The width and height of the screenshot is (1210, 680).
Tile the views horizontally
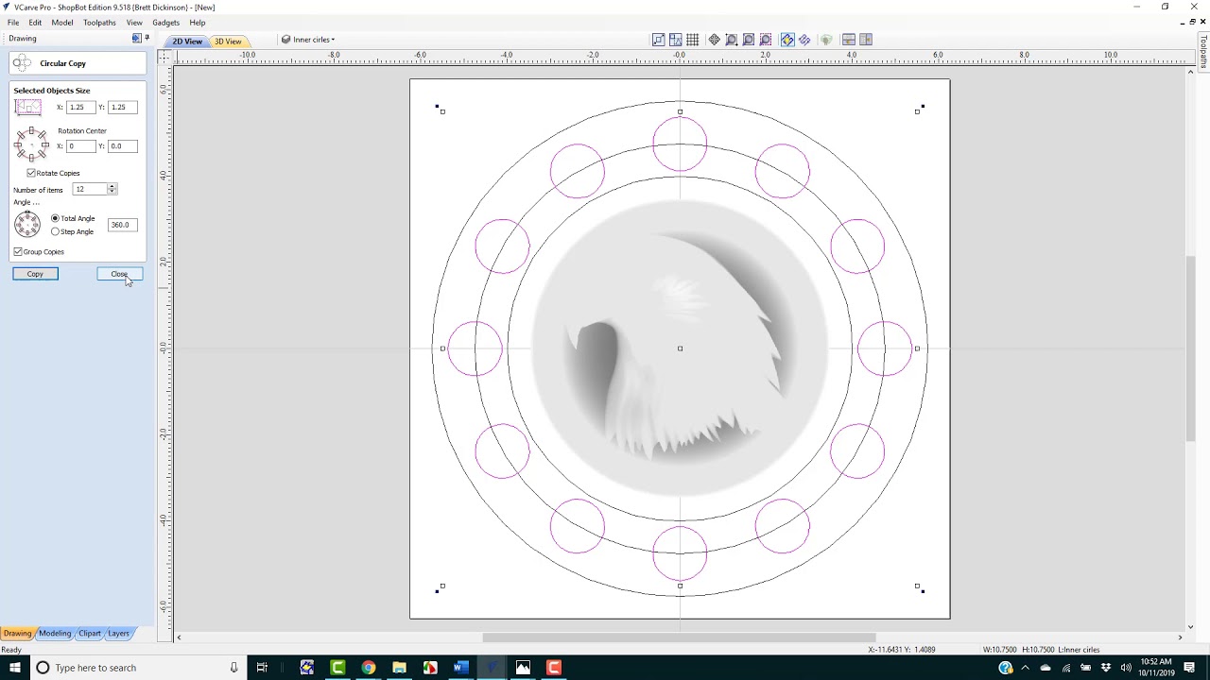coord(848,40)
